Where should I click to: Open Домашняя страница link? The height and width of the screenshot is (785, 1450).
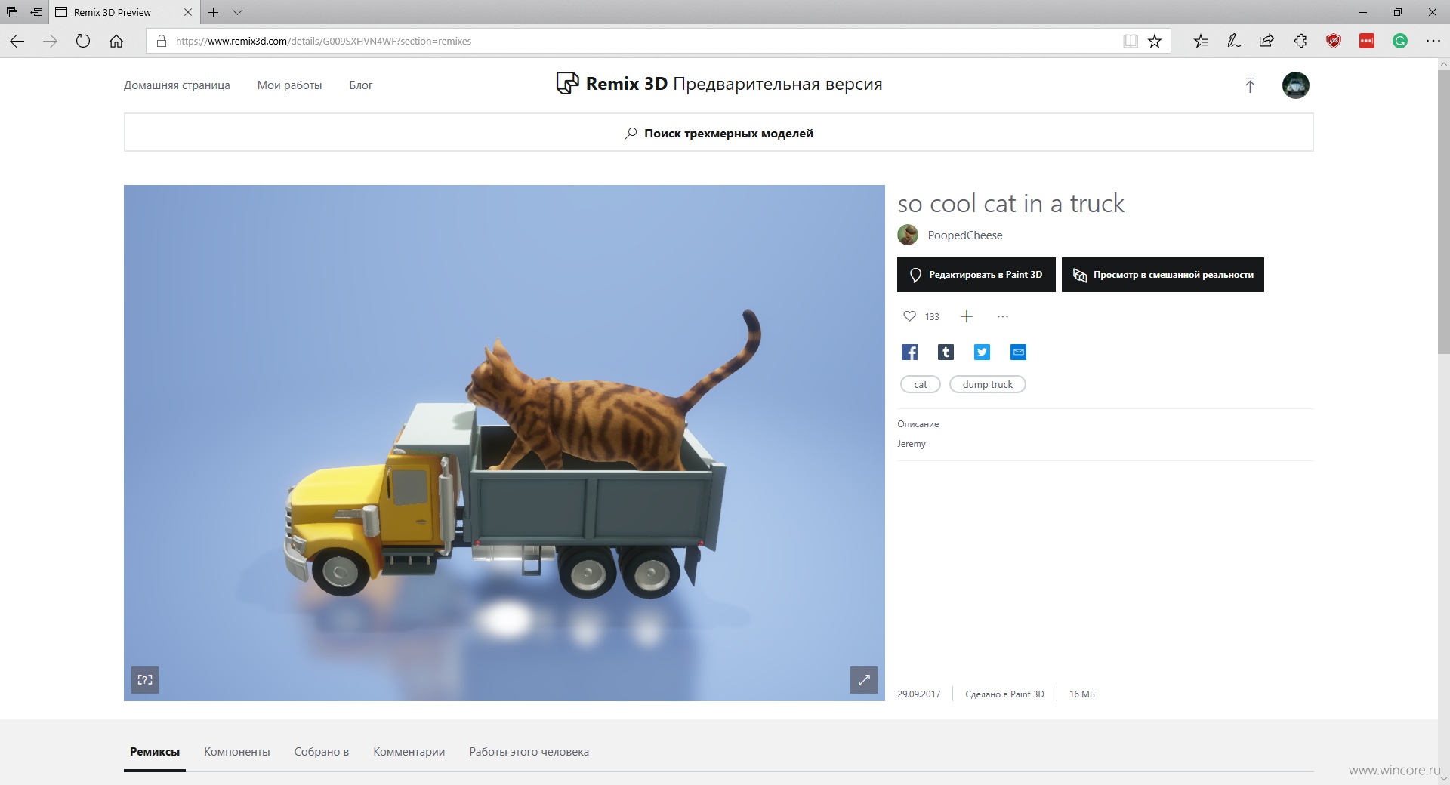click(x=177, y=85)
